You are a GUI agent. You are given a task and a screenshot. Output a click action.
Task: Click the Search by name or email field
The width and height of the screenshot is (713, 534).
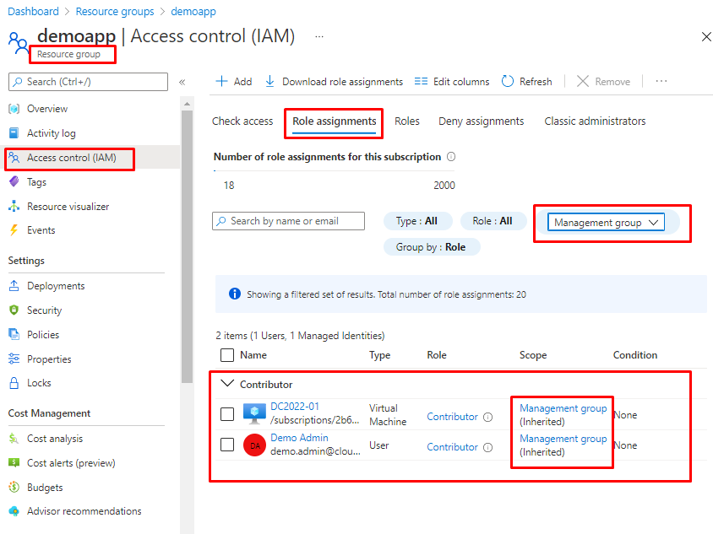(288, 221)
